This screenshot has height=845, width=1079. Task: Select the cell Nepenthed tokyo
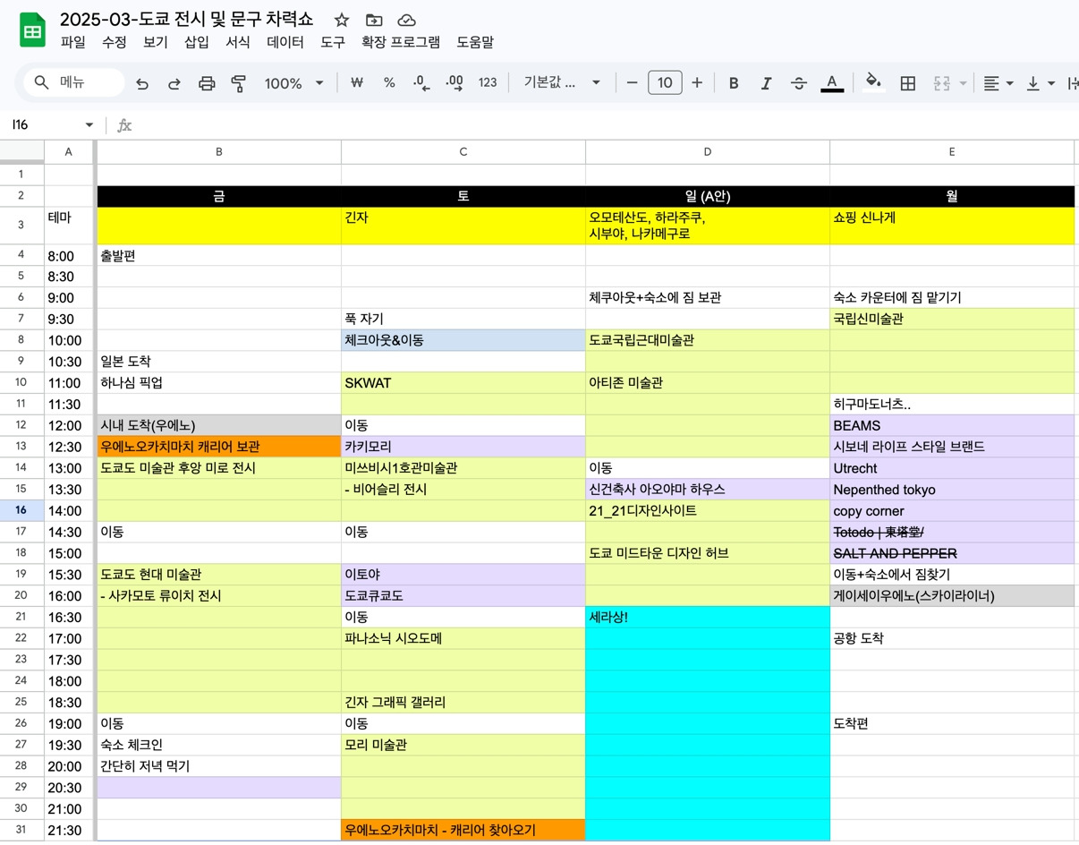[952, 490]
